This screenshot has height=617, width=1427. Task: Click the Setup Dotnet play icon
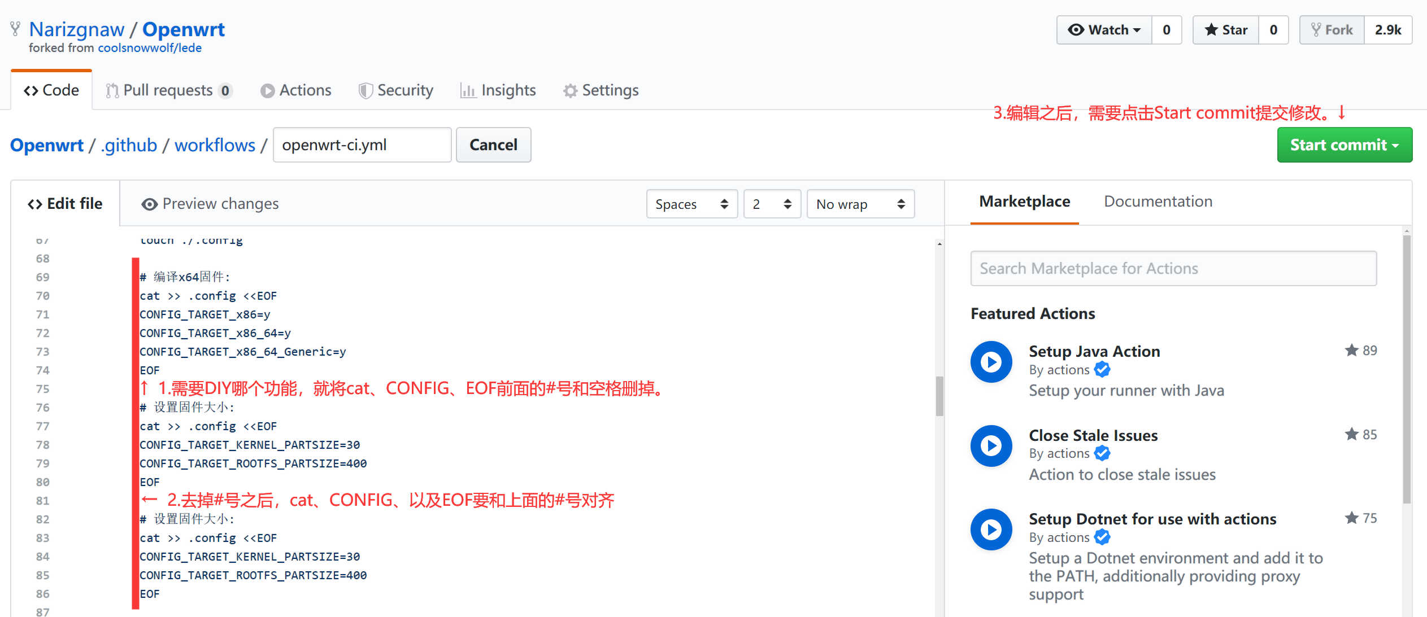pos(991,529)
